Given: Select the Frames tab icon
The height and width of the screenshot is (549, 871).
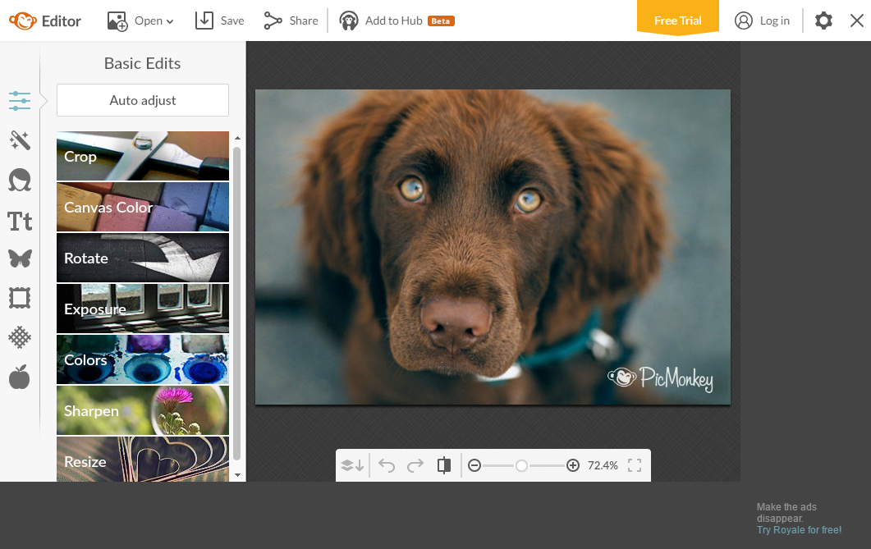Looking at the screenshot, I should point(20,298).
